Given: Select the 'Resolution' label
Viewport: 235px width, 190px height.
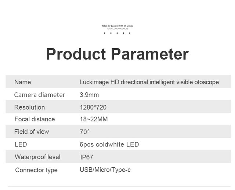Looking at the screenshot, I should coord(29,107).
